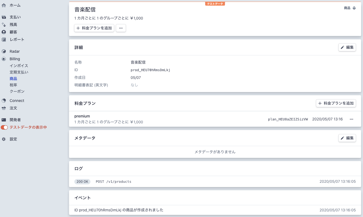Click the payments (支払い) icon
This screenshot has width=363, height=217.
[x=4, y=17]
